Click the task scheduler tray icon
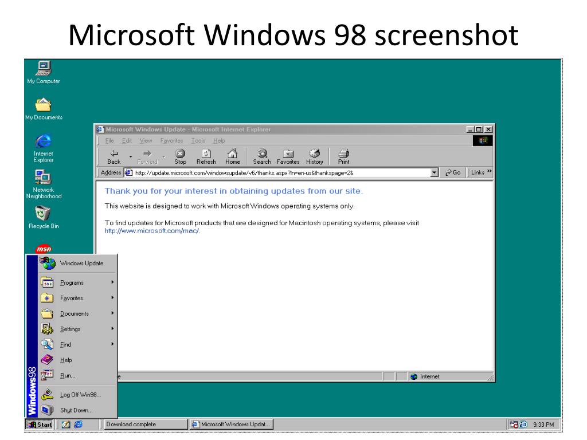587x440 pixels. point(514,425)
